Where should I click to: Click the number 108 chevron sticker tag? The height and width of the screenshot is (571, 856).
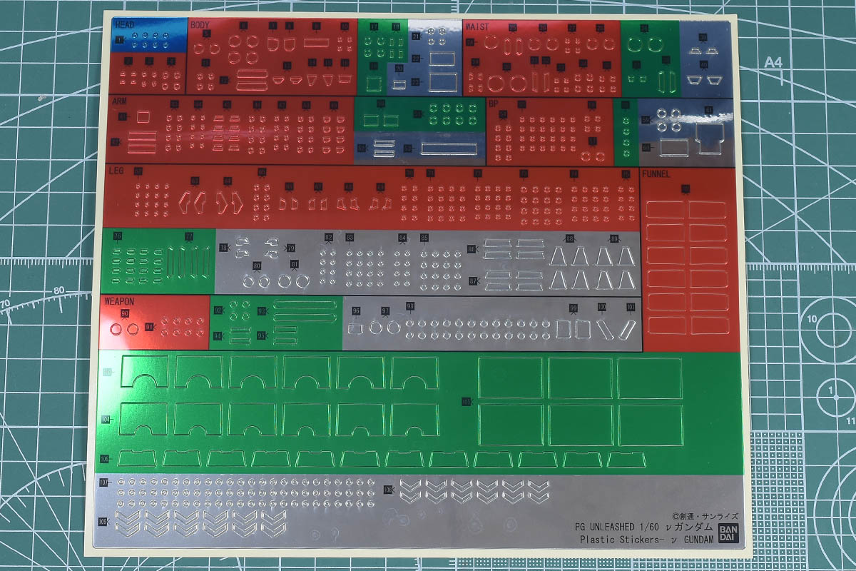pyautogui.click(x=388, y=490)
